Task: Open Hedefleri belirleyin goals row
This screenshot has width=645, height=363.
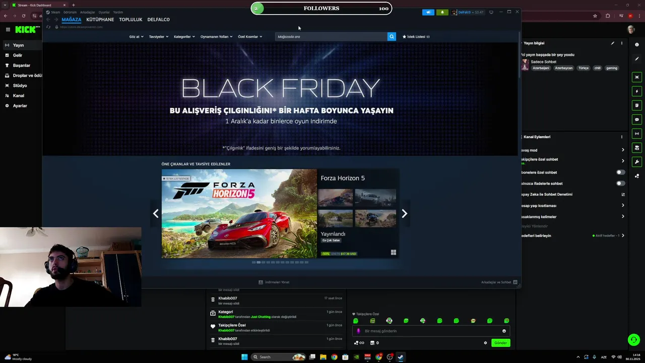Action: pyautogui.click(x=572, y=235)
